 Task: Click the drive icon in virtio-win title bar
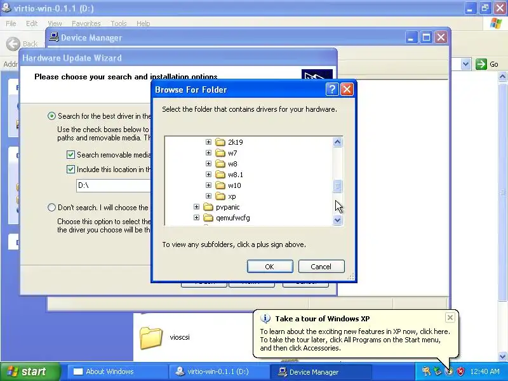[x=6, y=8]
